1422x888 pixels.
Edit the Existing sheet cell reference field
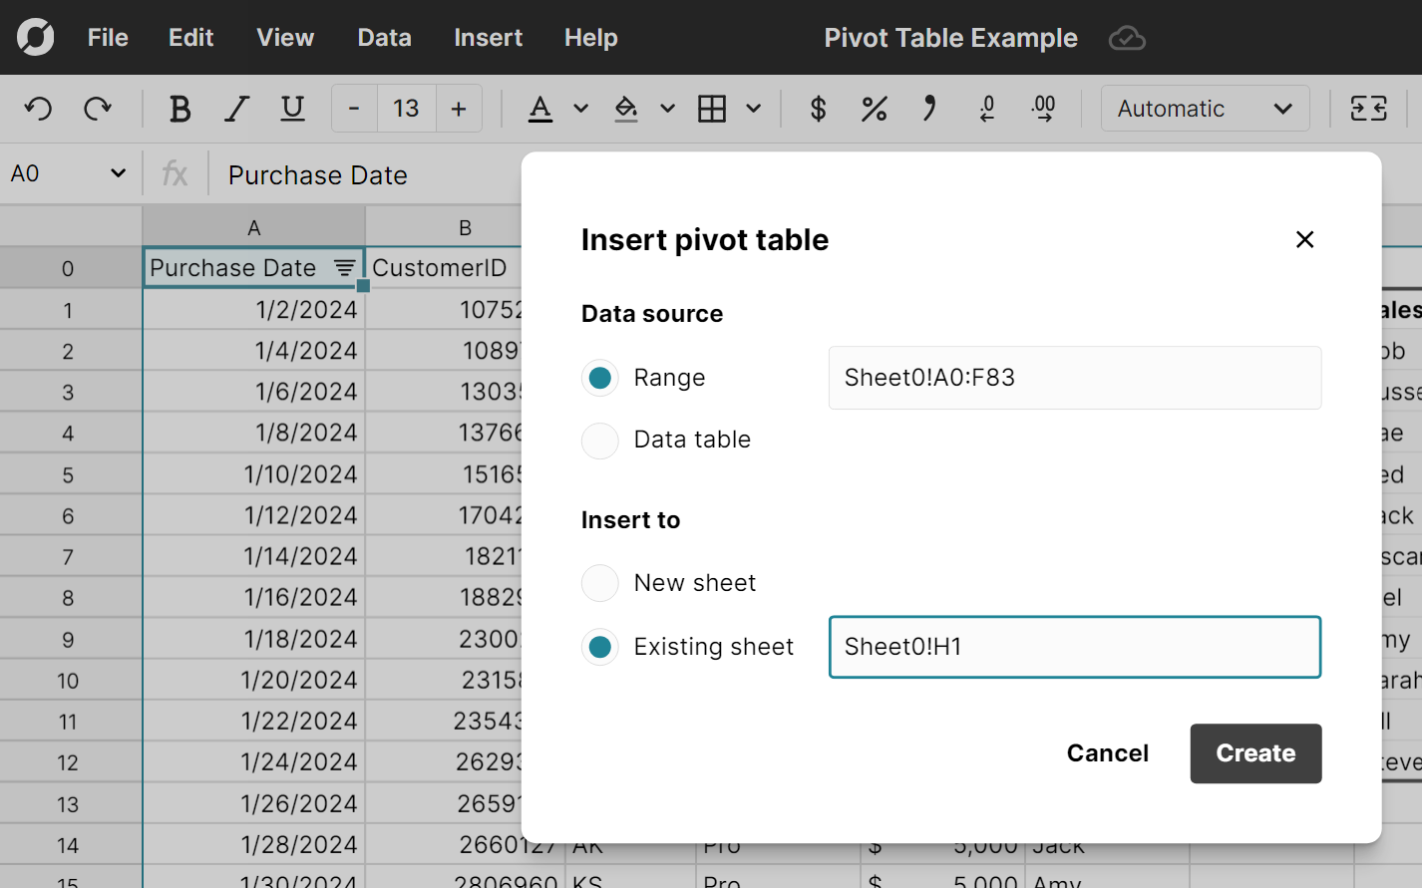click(1075, 647)
